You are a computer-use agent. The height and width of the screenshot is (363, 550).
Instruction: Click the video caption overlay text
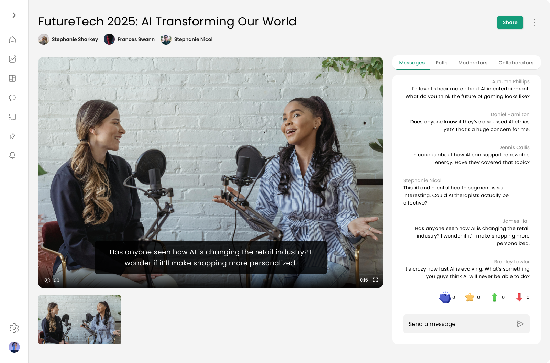tap(211, 257)
